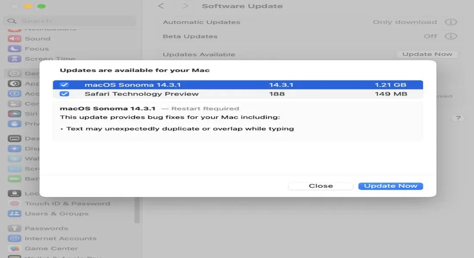Click Update Now in the dialog
Screen dimensions: 474x258
(x=390, y=186)
